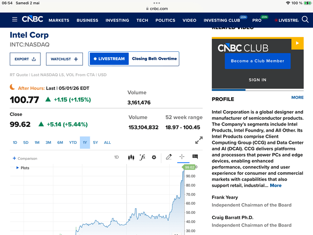Select the 5D range tab
This screenshot has height=235, width=313.
click(x=26, y=142)
